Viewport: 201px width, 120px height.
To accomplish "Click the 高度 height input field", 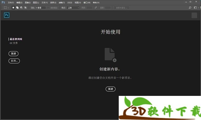I will (108, 8).
